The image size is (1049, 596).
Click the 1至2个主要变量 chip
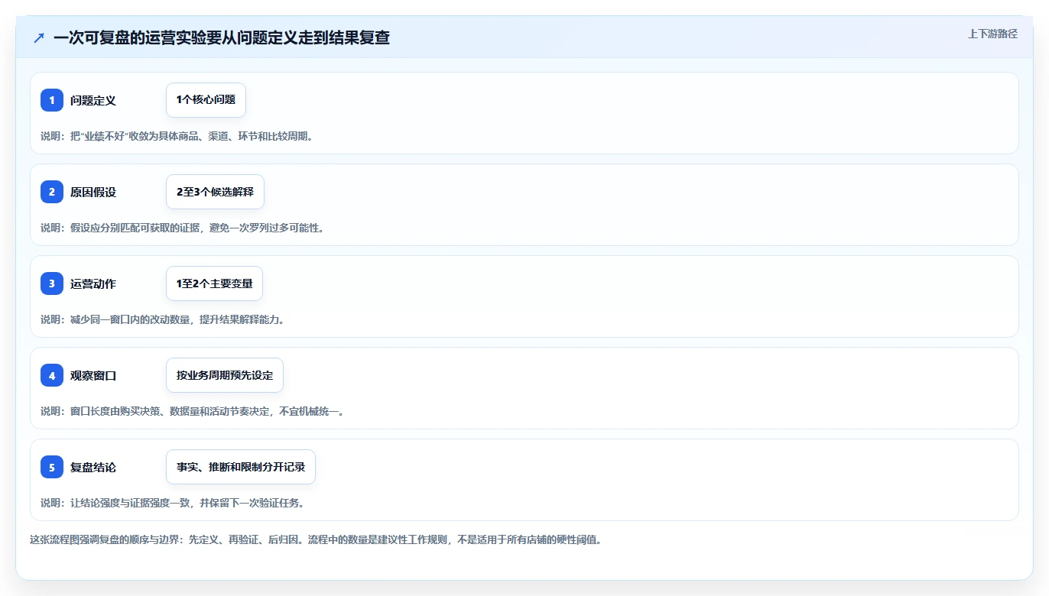[214, 283]
